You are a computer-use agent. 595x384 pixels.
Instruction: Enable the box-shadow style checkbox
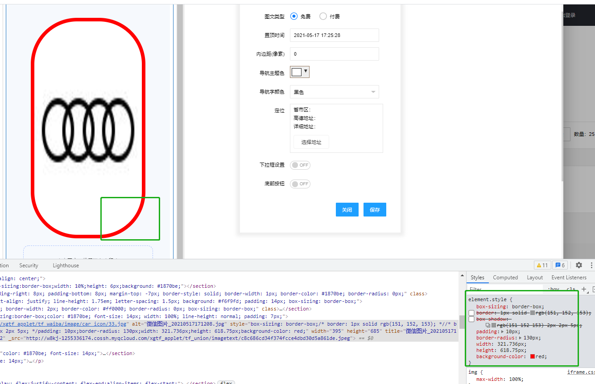471,319
